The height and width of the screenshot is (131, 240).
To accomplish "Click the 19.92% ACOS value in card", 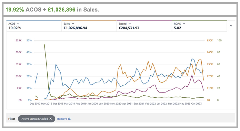I will coord(15,28).
